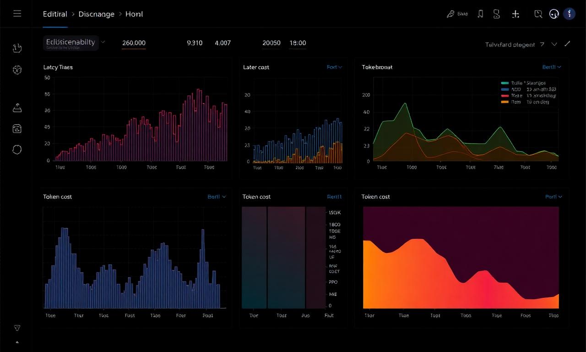Open the dropdown on Toke-bronat panel
The image size is (586, 352).
(x=552, y=67)
